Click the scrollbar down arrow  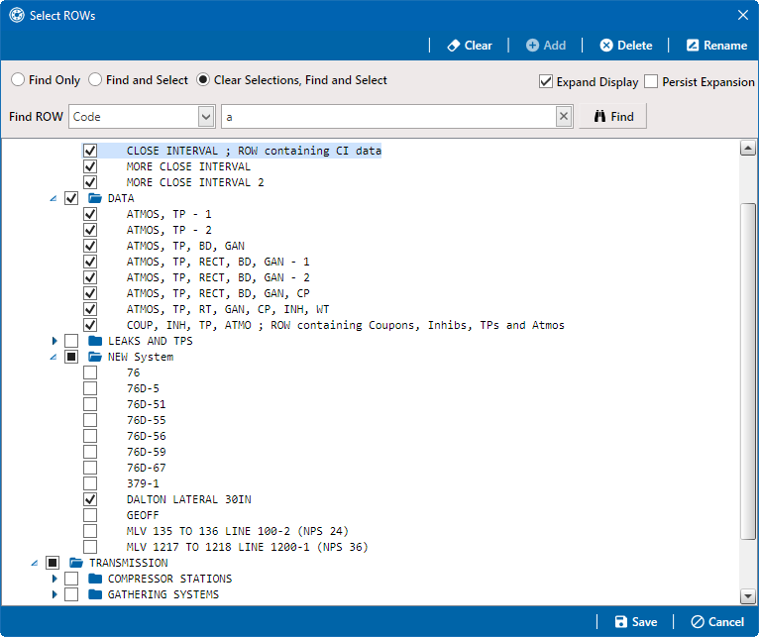748,596
